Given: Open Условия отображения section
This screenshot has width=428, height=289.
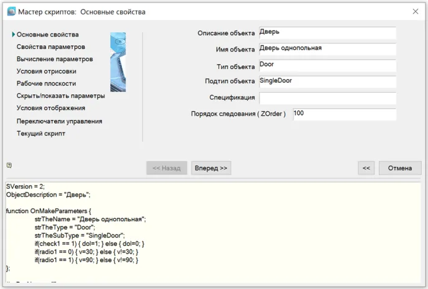Looking at the screenshot, I should pos(50,108).
